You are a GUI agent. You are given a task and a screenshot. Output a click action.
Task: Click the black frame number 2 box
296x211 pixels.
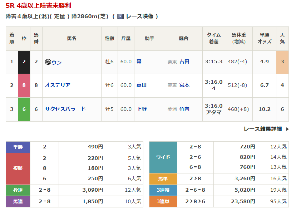click(24, 62)
